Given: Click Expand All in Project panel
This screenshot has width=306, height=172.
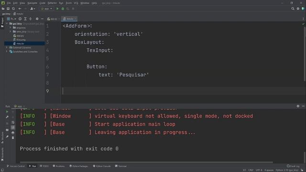Looking at the screenshot, I should tap(25, 19).
